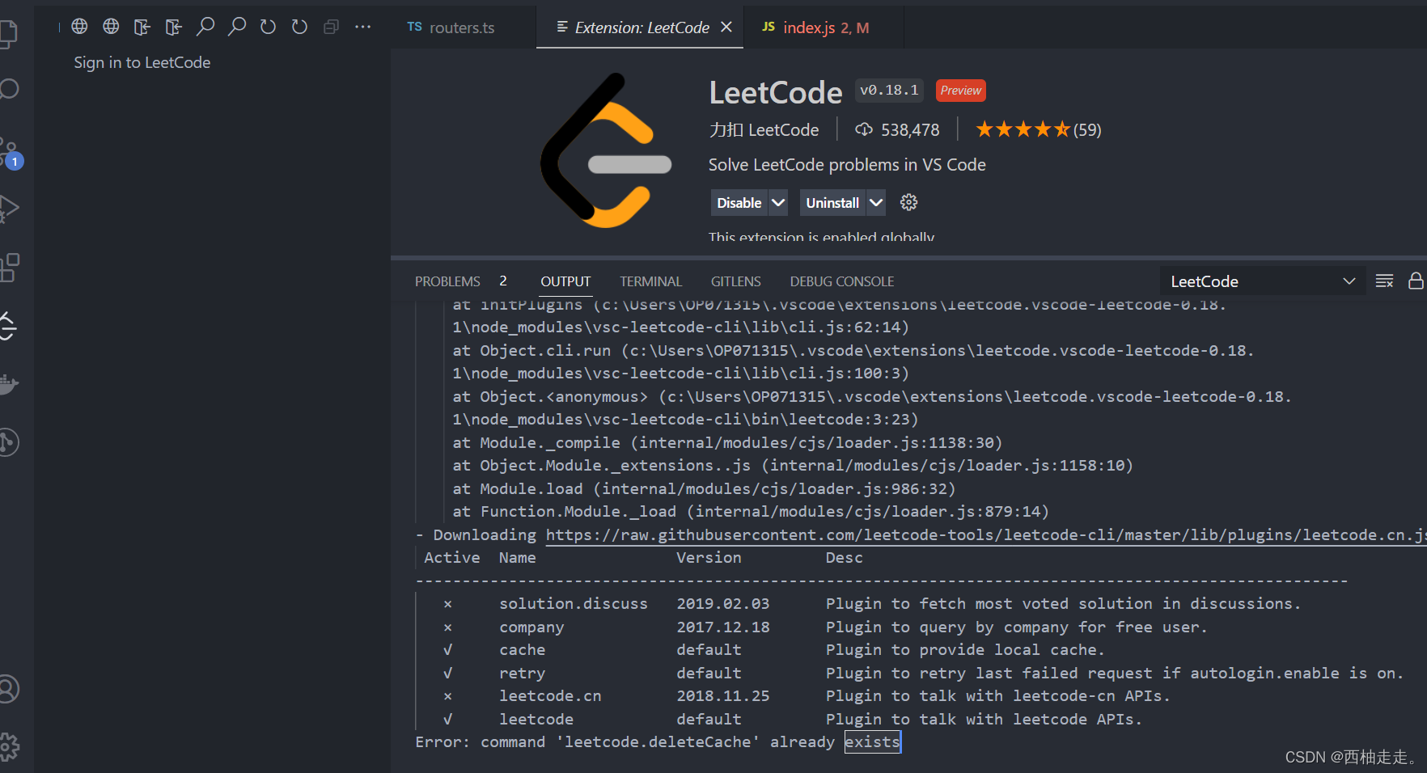Open the Search view in activity bar
Screen dimensions: 1427x773
[x=8, y=89]
